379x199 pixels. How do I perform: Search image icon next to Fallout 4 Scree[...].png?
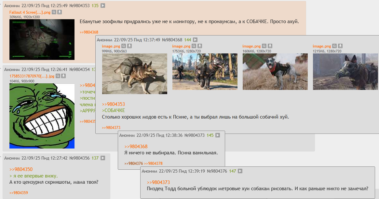pos(54,12)
